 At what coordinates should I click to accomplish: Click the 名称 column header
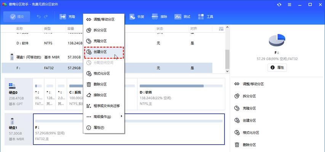point(19,29)
